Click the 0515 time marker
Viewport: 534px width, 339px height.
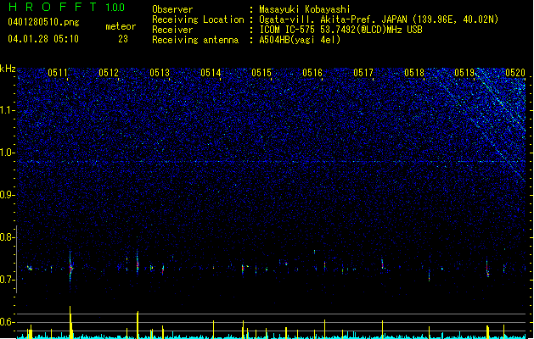click(x=261, y=72)
